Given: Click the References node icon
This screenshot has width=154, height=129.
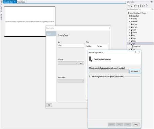Looking at the screenshot, I should (131, 21).
